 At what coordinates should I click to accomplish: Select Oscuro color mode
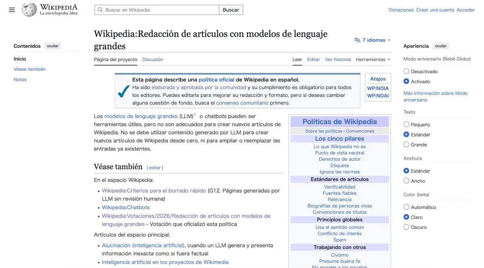tap(406, 227)
